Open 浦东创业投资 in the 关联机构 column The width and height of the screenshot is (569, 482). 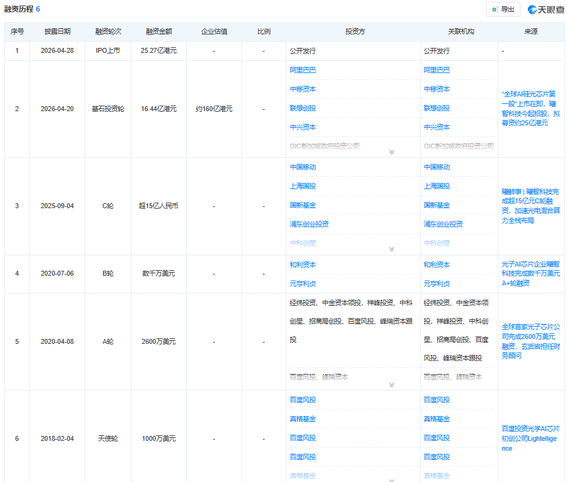coord(443,224)
